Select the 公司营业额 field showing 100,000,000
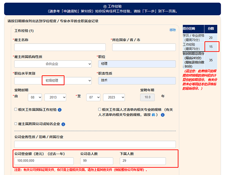226x175 pixels. (x=44, y=161)
